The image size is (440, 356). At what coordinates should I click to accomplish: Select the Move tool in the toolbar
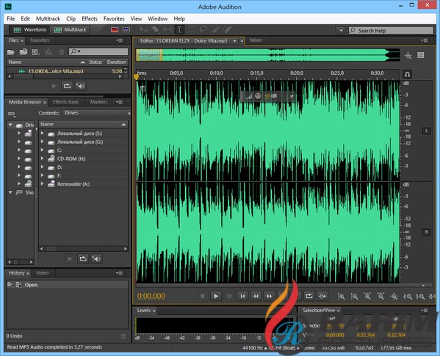click(144, 29)
